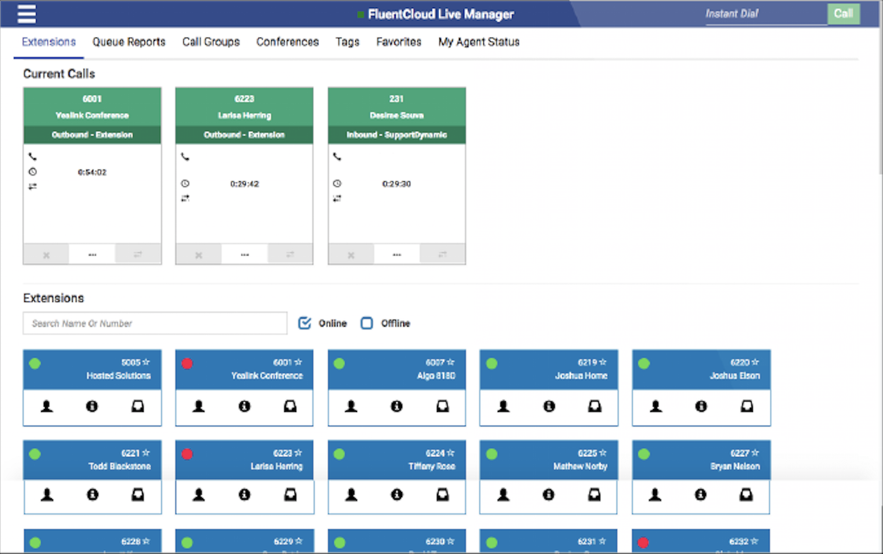This screenshot has width=883, height=554.
Task: Click the person icon on Hosted Solutions extension
Action: pyautogui.click(x=47, y=406)
